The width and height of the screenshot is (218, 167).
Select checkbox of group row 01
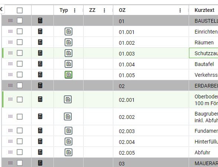coord(20,21)
